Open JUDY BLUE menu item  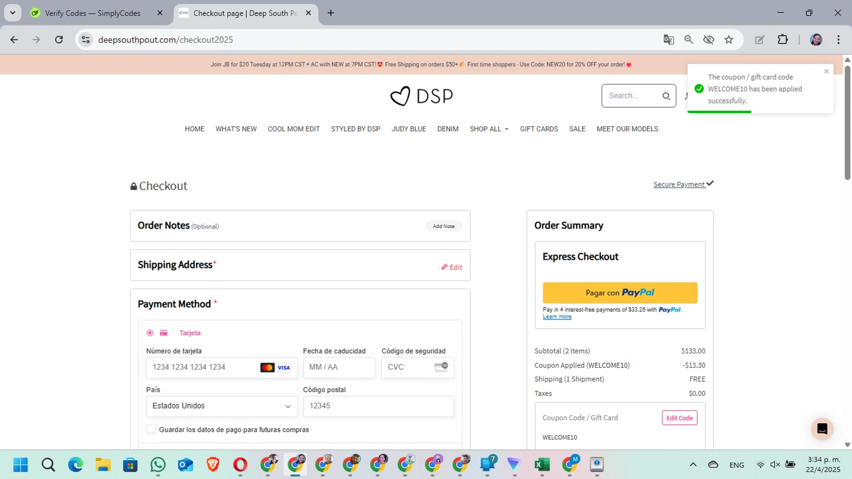click(x=408, y=129)
